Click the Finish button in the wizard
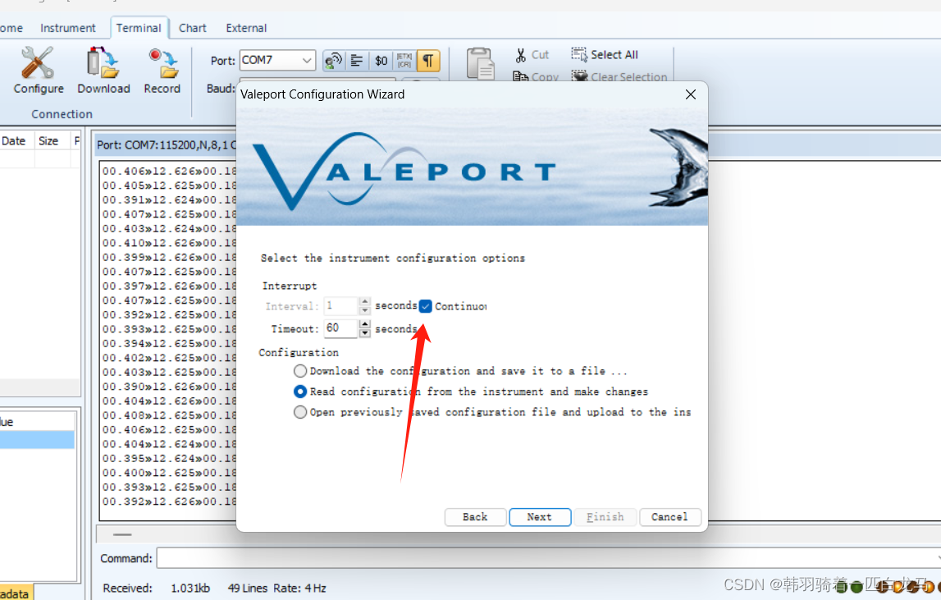This screenshot has height=600, width=941. (x=605, y=517)
